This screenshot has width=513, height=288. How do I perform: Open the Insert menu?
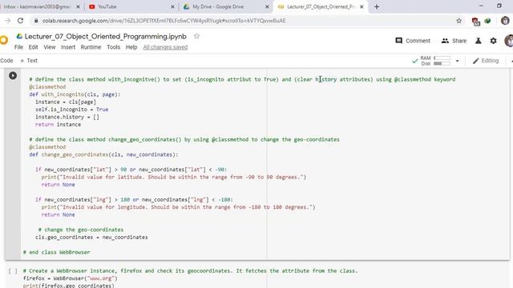[68, 47]
